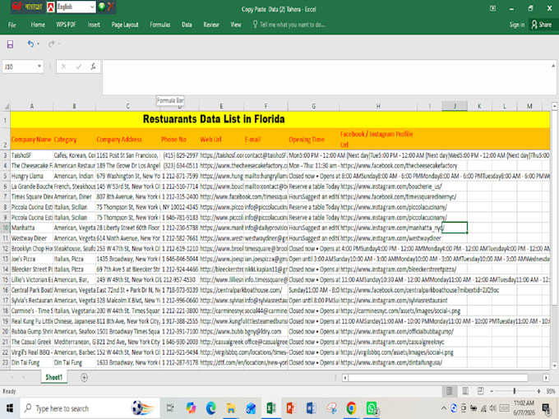This screenshot has width=559, height=419.
Task: Click the Select All corner triangle
Action: point(6,106)
